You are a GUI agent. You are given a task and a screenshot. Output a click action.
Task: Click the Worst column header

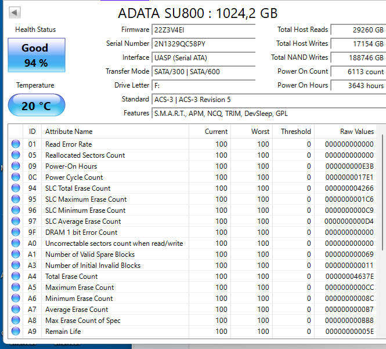click(x=251, y=132)
